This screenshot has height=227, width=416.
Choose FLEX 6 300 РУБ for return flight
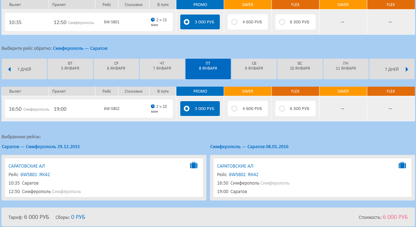[x=295, y=109]
